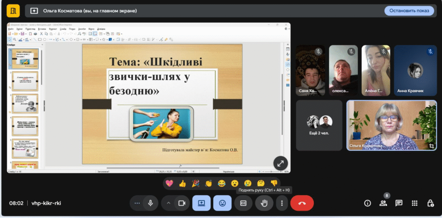Toggle closed captions

243,203
